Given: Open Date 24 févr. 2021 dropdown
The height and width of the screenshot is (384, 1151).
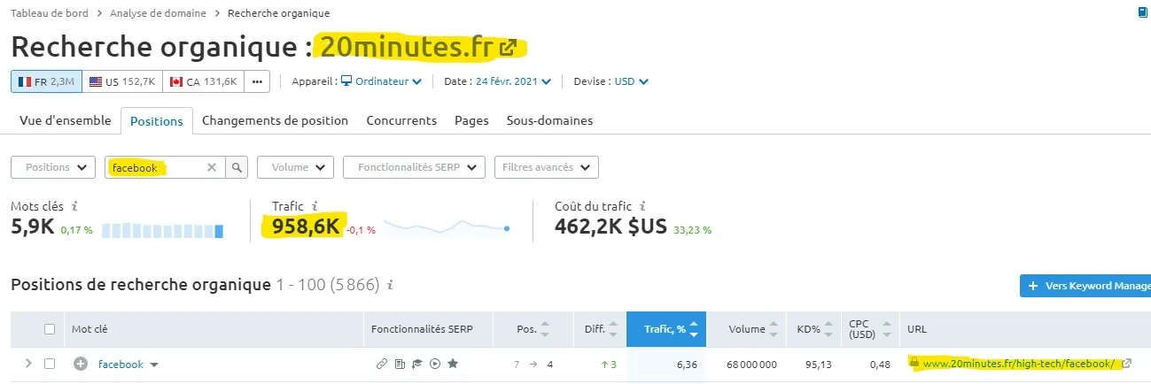Looking at the screenshot, I should pyautogui.click(x=513, y=81).
